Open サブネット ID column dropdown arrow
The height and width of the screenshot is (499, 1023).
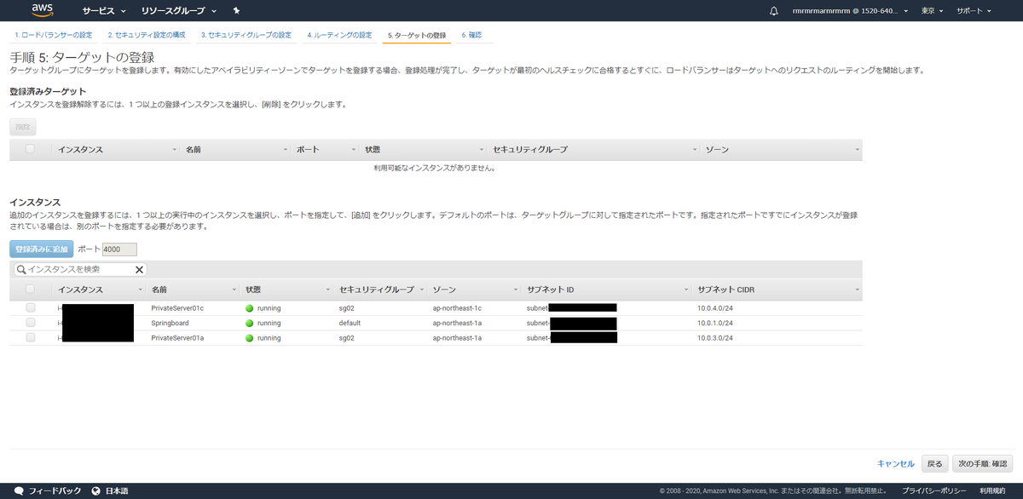(686, 290)
